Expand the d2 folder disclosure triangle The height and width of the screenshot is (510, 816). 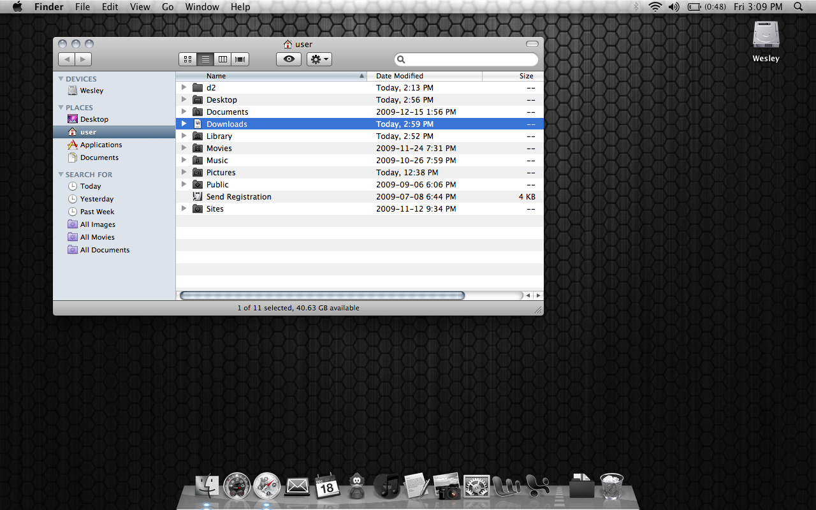tap(184, 87)
